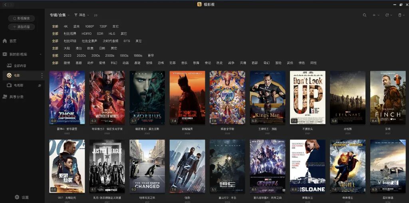Screen dimensions: 409x203
Task: Click the 添加内容 button in sidebar
Action: (x=22, y=27)
